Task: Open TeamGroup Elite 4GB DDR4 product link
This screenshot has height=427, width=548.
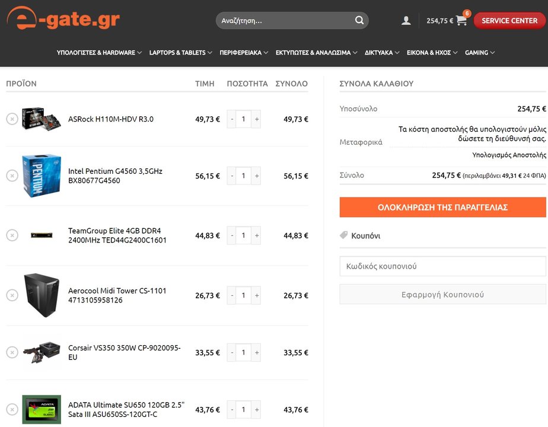Action: [117, 235]
